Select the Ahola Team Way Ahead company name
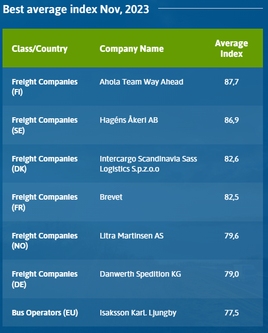Image resolution: width=268 pixels, height=333 pixels. click(x=142, y=82)
